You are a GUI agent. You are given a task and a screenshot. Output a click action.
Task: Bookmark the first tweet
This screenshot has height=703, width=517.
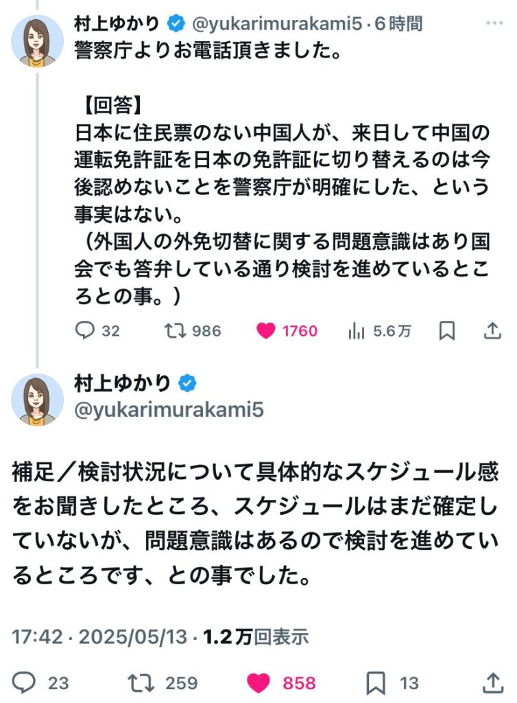click(x=447, y=331)
